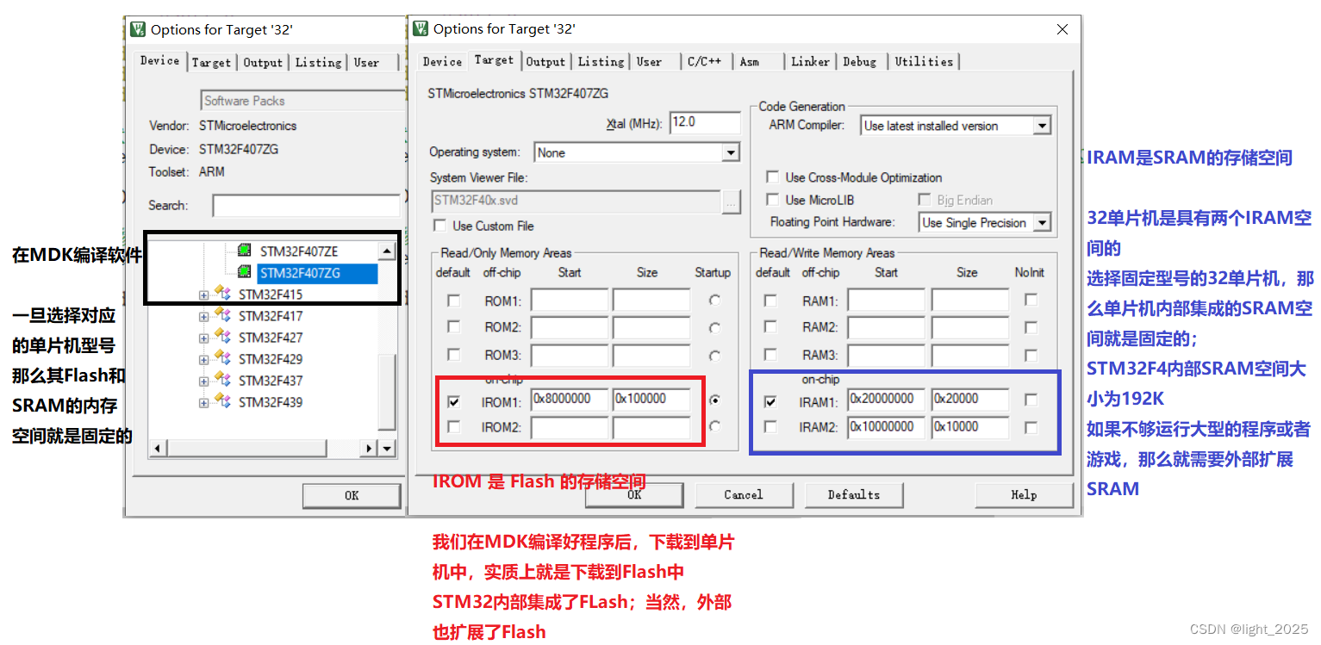Enable Use Custom File checkbox
Image resolution: width=1321 pixels, height=645 pixels.
(440, 226)
